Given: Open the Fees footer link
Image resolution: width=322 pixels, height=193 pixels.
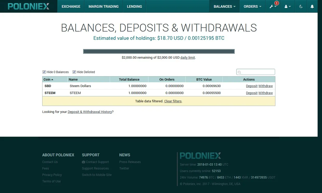Looking at the screenshot, I should [46, 168].
